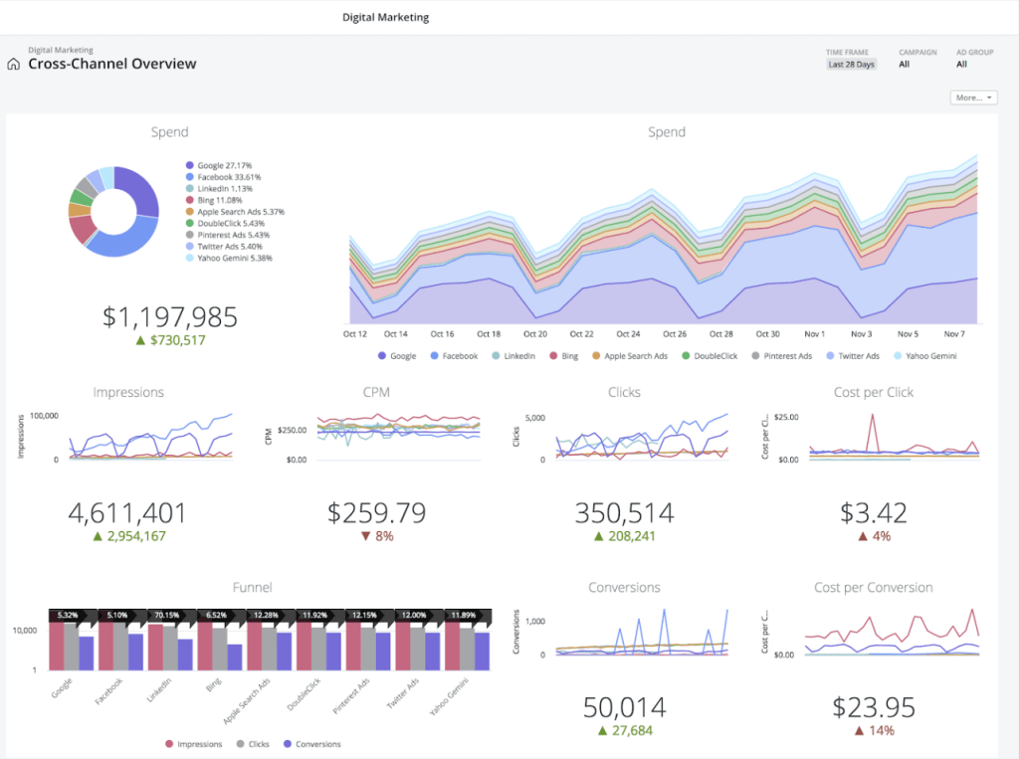Click the Digital Marketing breadcrumb link
The width and height of the screenshot is (1019, 759).
pyautogui.click(x=60, y=50)
